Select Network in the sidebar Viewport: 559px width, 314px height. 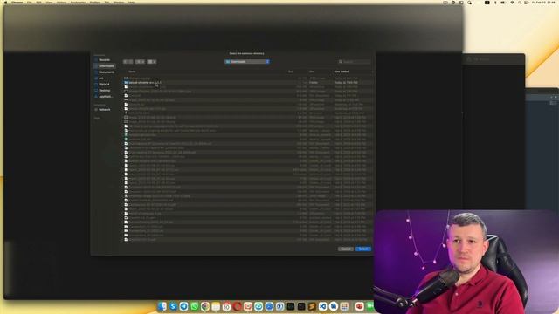pyautogui.click(x=104, y=110)
